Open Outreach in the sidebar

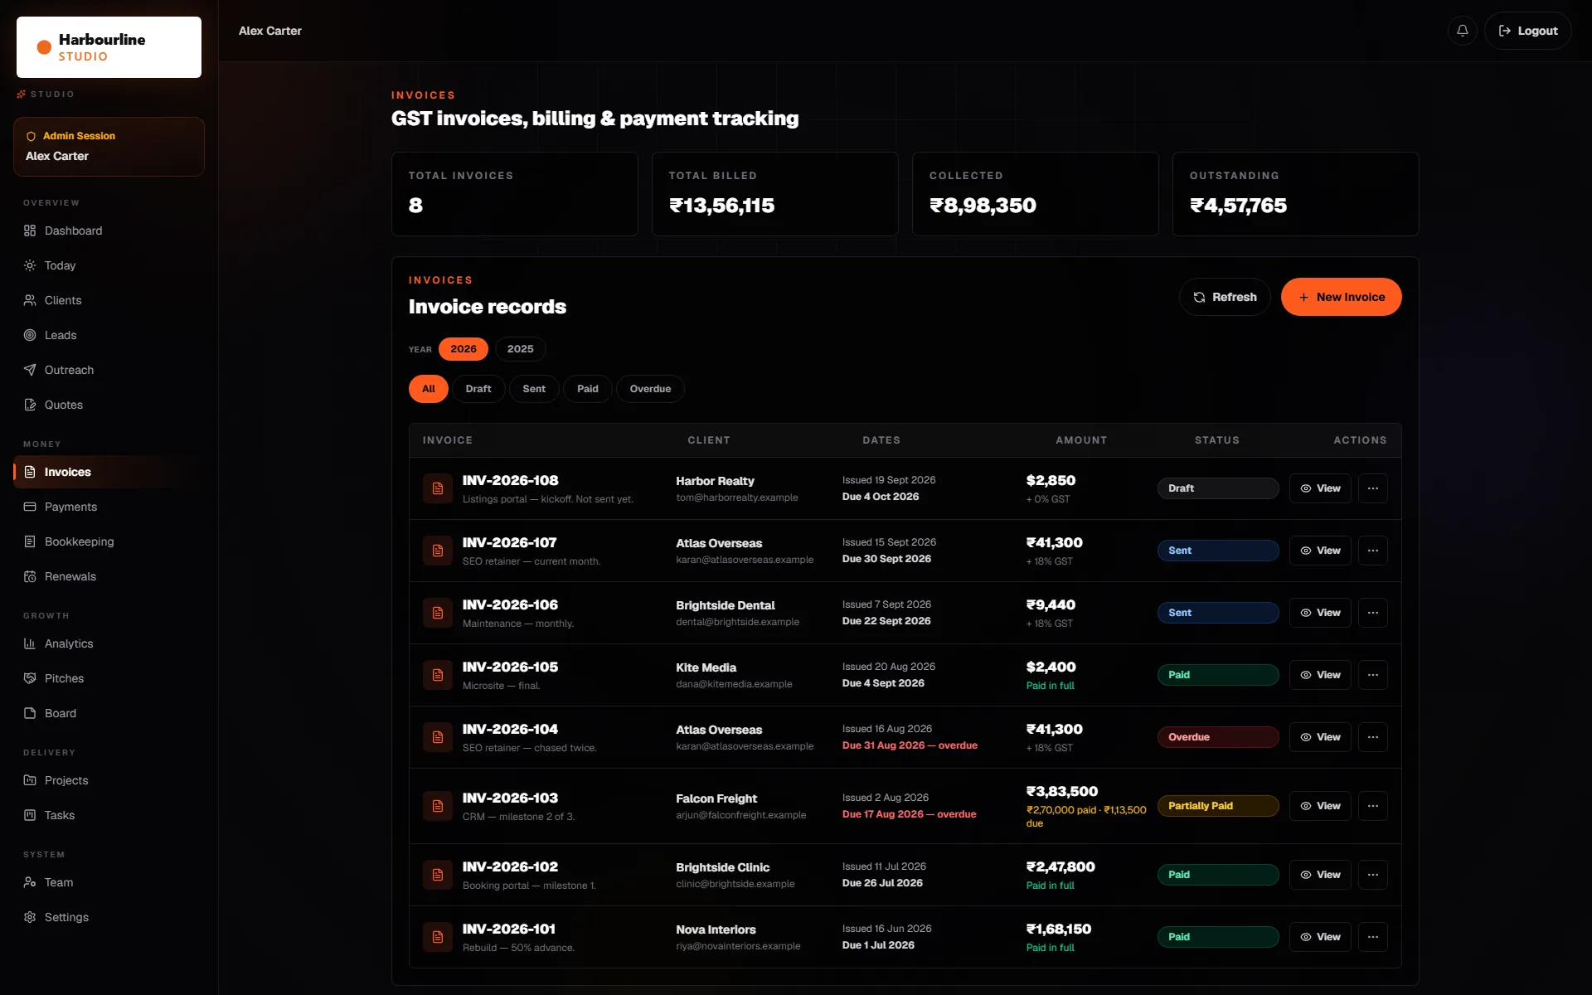pos(109,370)
